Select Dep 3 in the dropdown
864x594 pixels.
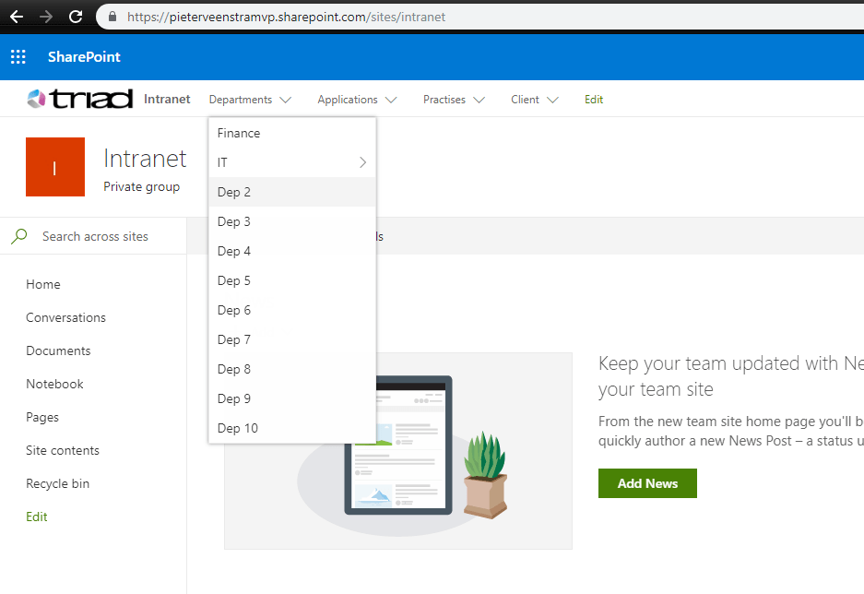(x=292, y=221)
